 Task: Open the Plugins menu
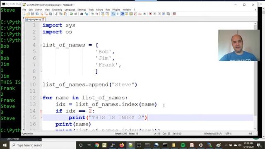coord(116,10)
